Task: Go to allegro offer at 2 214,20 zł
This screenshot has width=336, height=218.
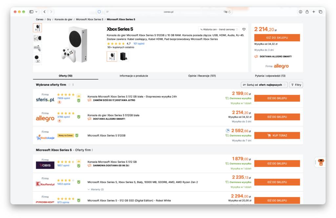Action: coord(277,117)
